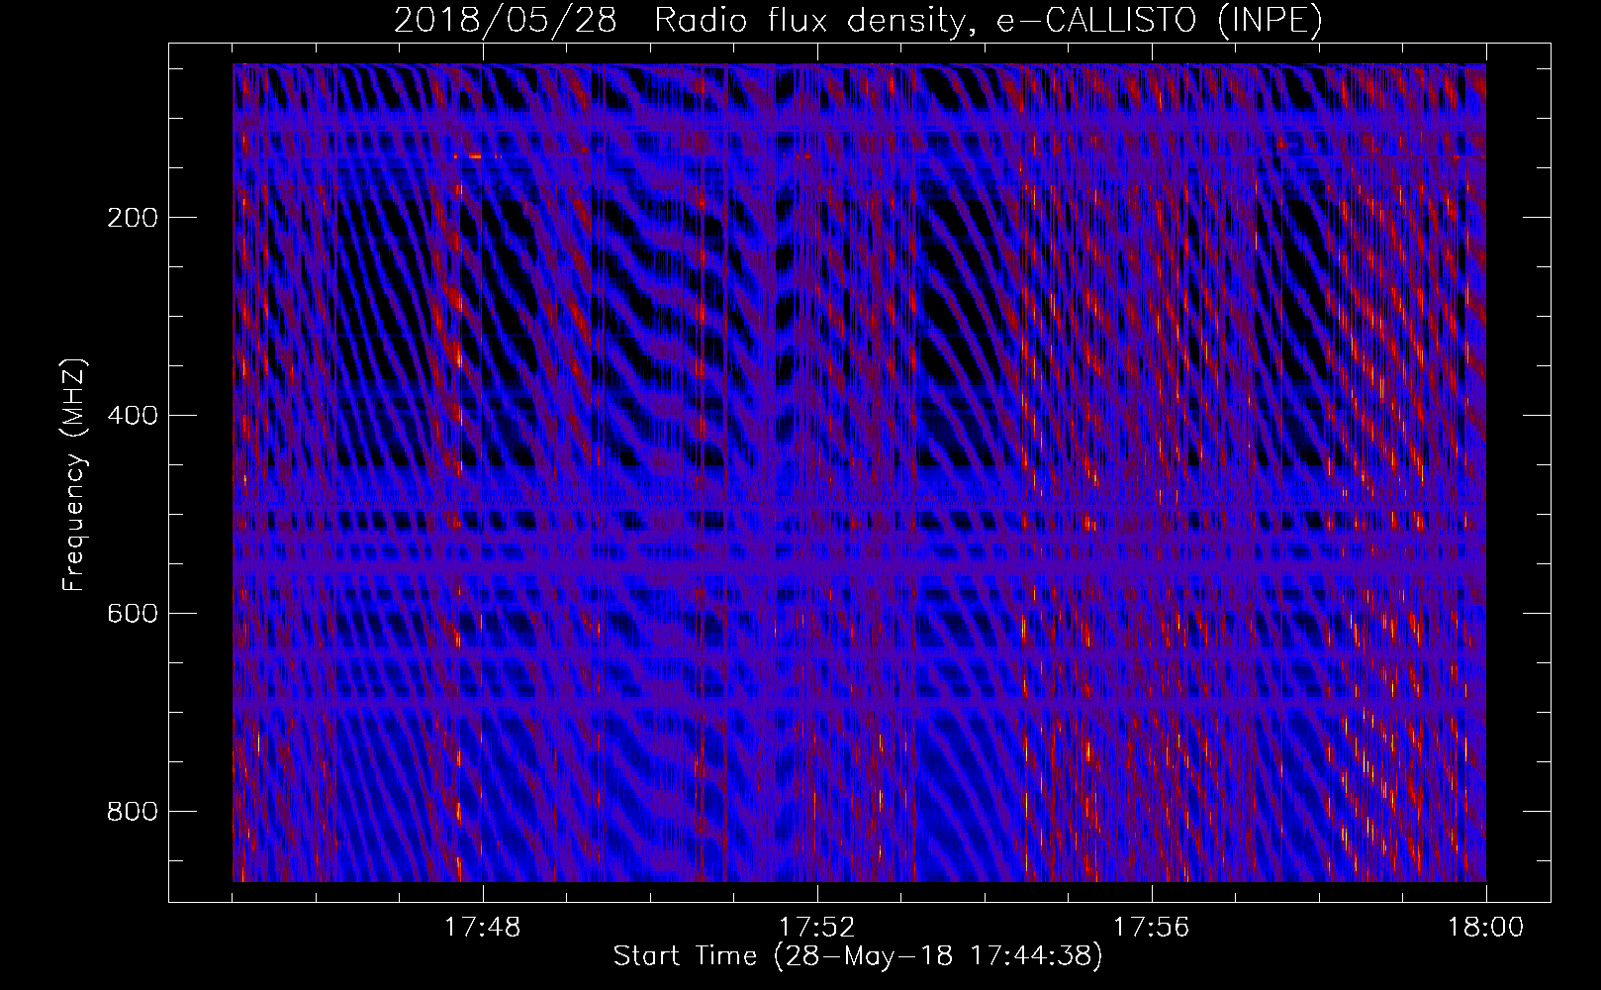The height and width of the screenshot is (990, 1601).
Task: Click the 200 frequency tick label
Action: pyautogui.click(x=131, y=218)
